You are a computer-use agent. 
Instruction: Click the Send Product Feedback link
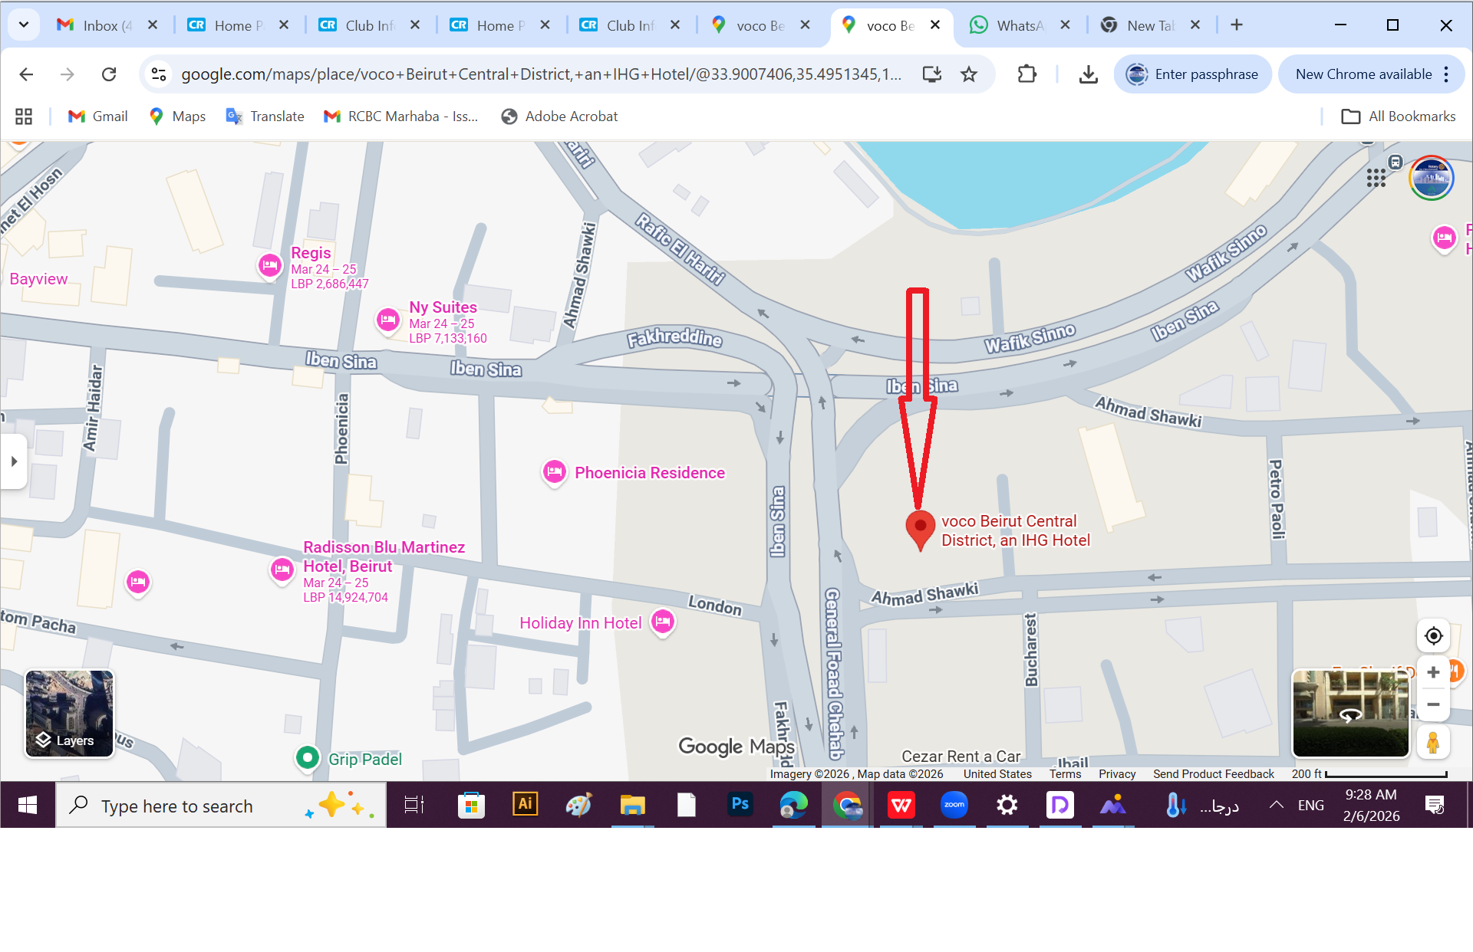point(1213,774)
